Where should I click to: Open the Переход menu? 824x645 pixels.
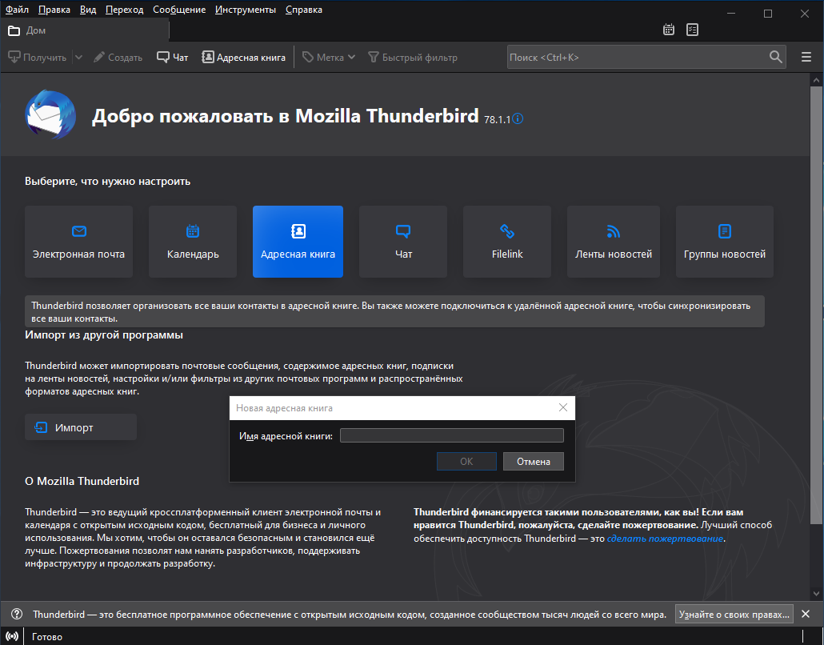click(x=125, y=10)
